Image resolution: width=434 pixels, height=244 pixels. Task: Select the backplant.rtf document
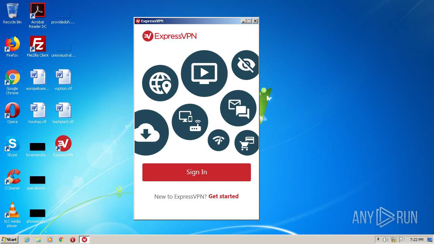(x=63, y=114)
